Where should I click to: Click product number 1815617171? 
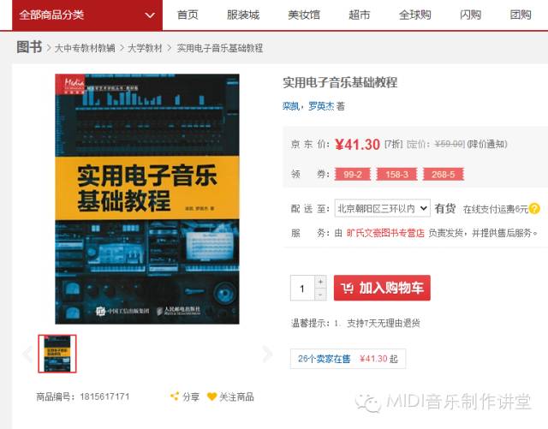tap(104, 396)
